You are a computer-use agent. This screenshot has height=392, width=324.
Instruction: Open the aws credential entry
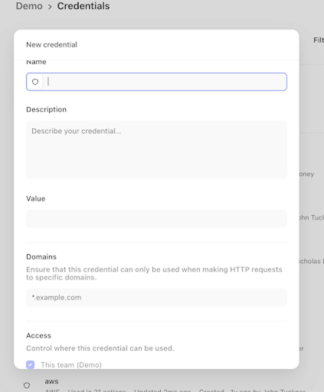[52, 381]
